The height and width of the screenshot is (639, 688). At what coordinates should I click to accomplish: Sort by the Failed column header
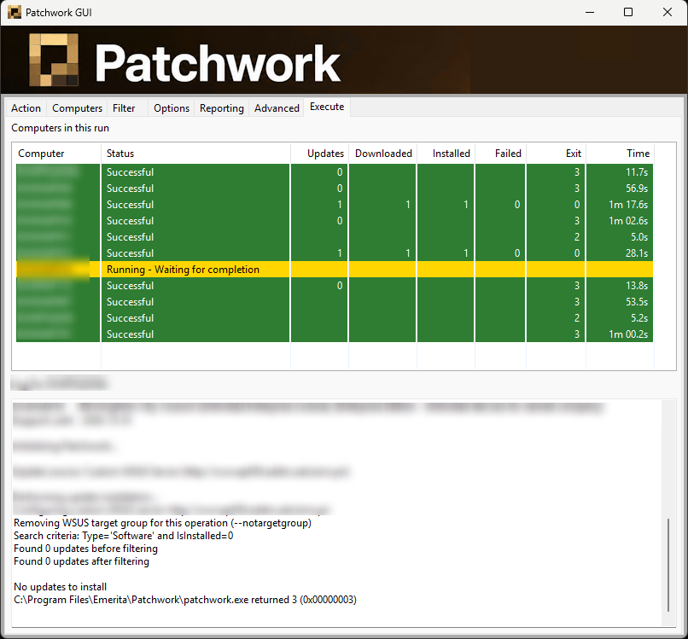click(500, 154)
